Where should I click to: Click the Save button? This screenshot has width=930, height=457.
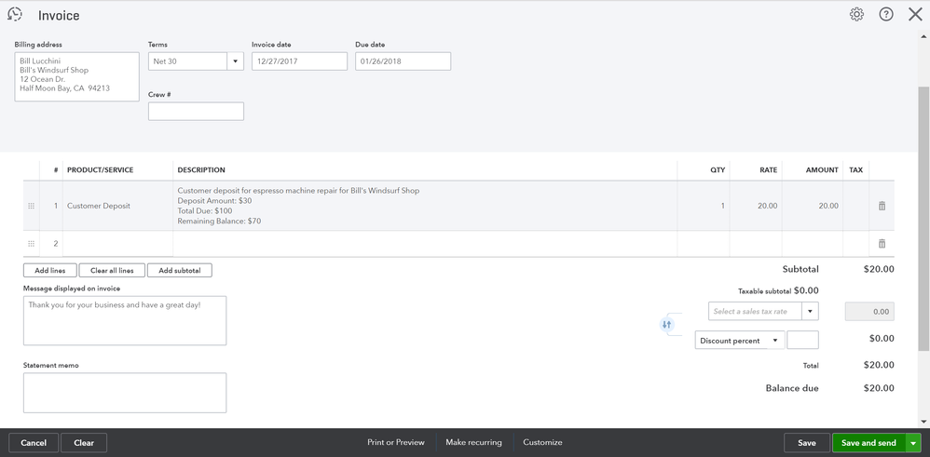tap(807, 443)
